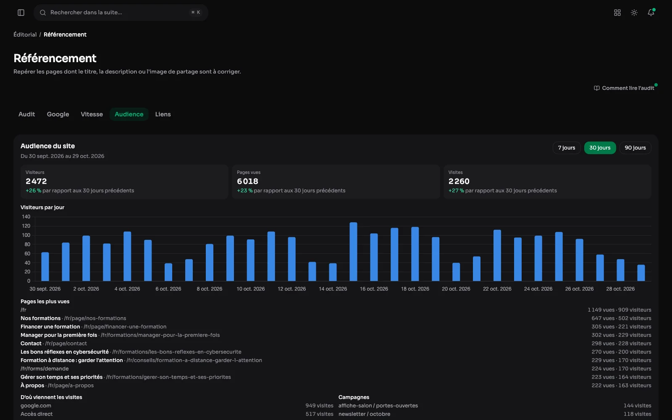Image resolution: width=672 pixels, height=420 pixels.
Task: Open Gérer son temps et ses priorités row
Action: point(336,377)
